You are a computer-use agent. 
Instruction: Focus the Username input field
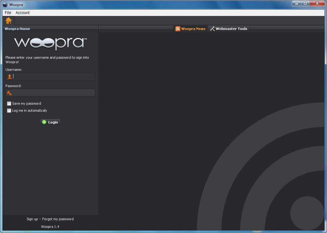pos(50,77)
